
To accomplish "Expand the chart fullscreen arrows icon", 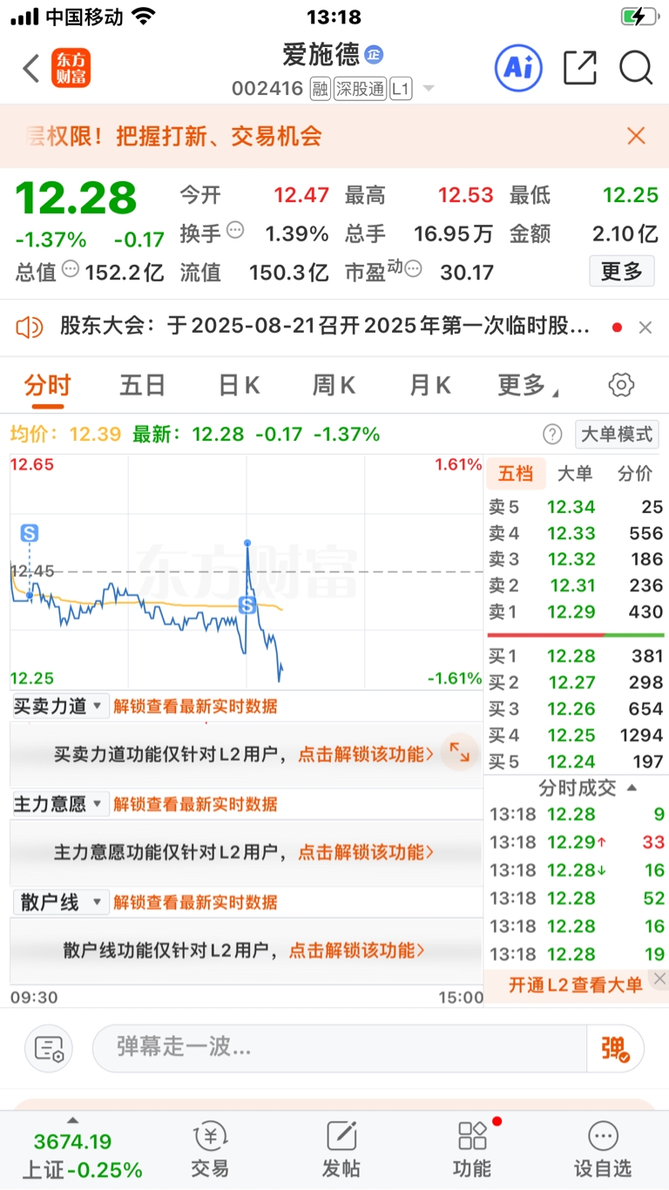I will tap(458, 752).
